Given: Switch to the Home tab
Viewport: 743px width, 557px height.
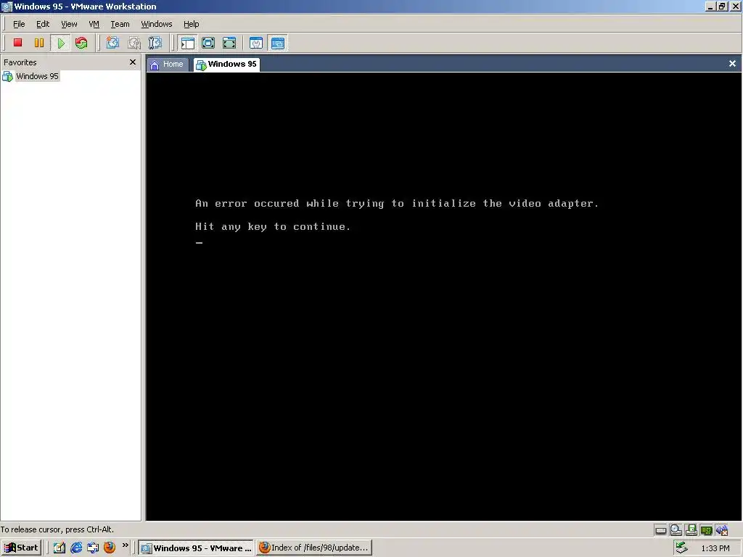Looking at the screenshot, I should [167, 65].
